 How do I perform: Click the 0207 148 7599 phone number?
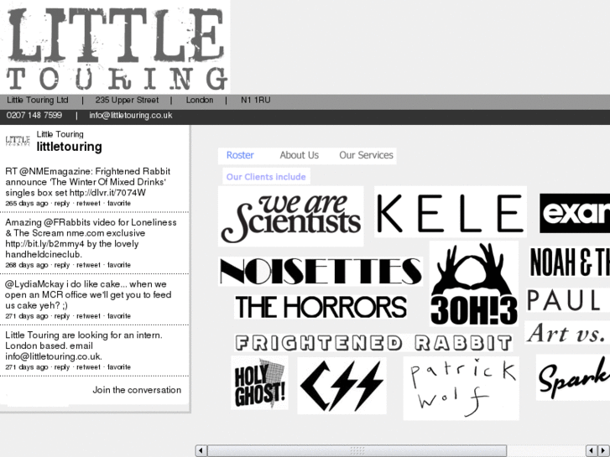[x=34, y=115]
